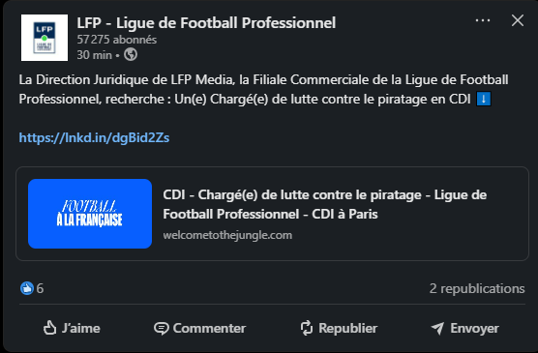Screen dimensions: 538x353
Task: Select the Commenter button label
Action: [209, 328]
